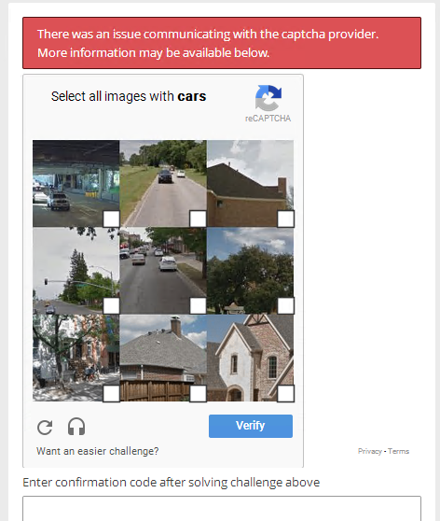
Task: Tick checkbox on gray roof wooden fence image
Action: tap(199, 393)
